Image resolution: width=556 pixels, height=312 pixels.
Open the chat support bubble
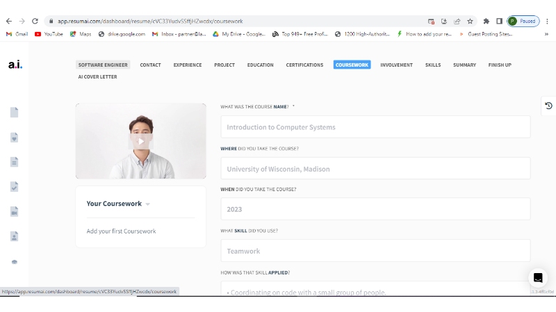click(537, 278)
